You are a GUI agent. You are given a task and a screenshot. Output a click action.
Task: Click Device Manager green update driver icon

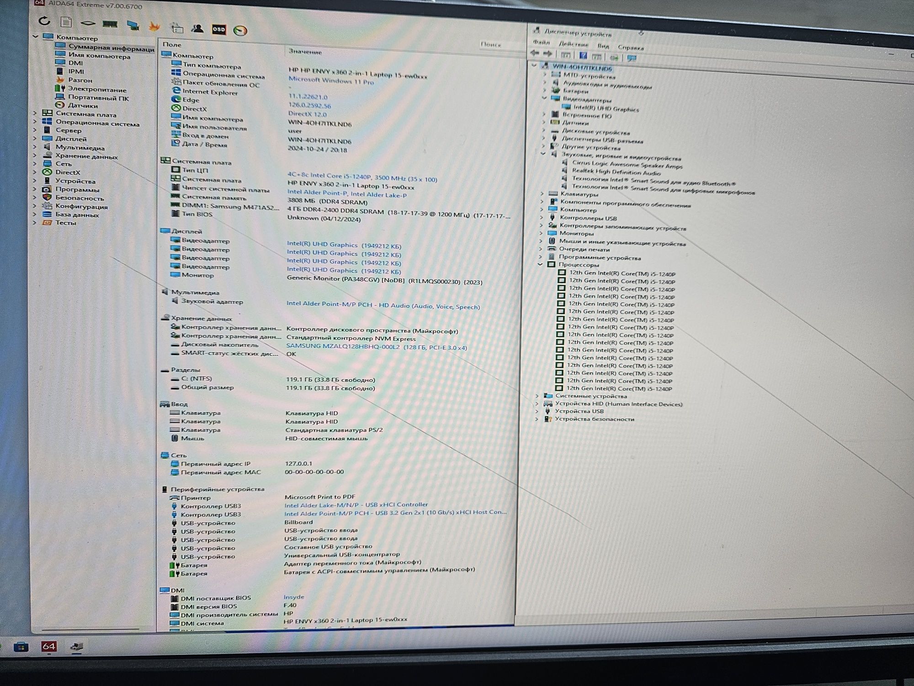[614, 58]
